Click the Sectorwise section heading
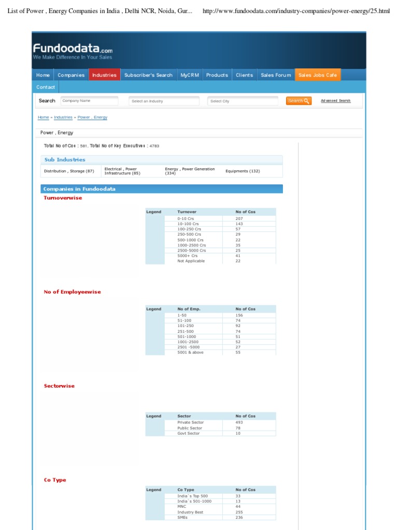Image resolution: width=398 pixels, height=530 pixels. 59,386
